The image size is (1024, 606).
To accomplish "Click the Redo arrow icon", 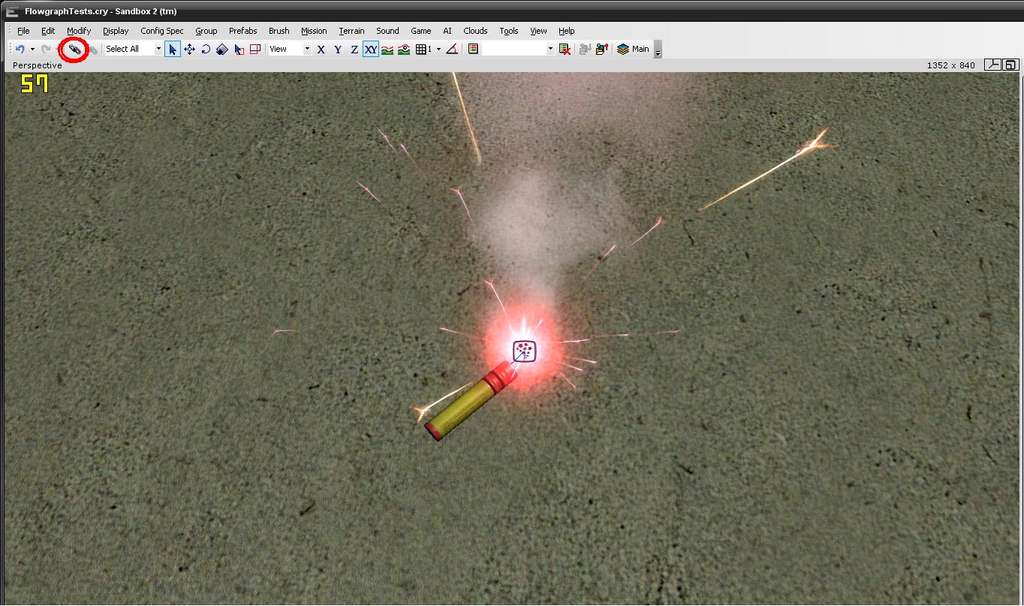I will [x=45, y=49].
